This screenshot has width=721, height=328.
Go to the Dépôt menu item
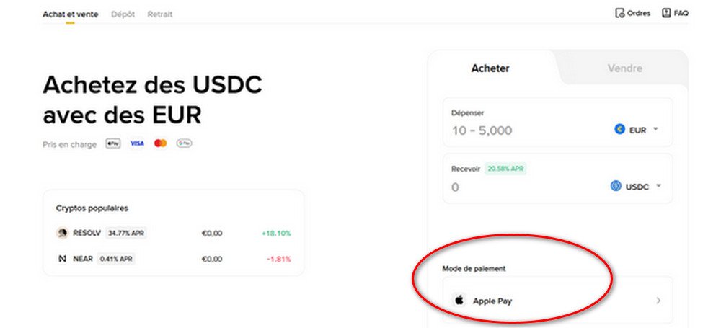(x=123, y=14)
